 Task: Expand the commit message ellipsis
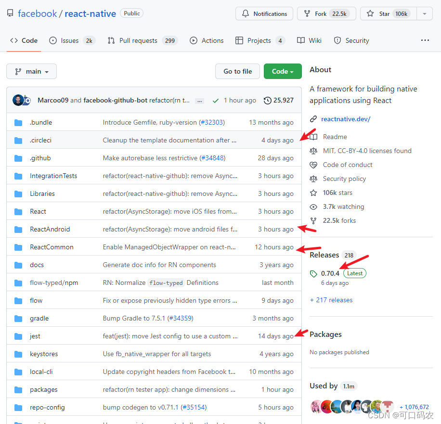199,101
